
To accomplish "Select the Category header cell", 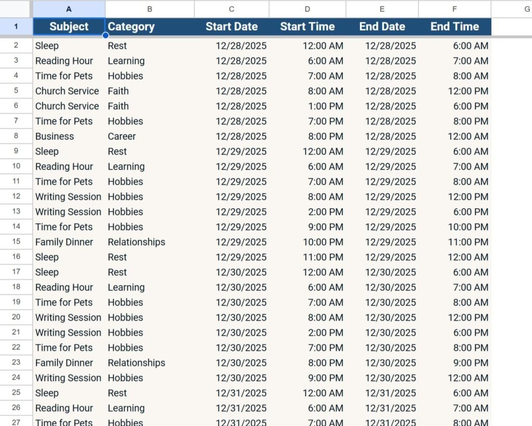I will (131, 27).
